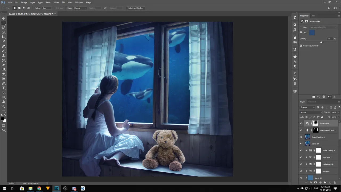Open the History panel icon

click(x=295, y=17)
